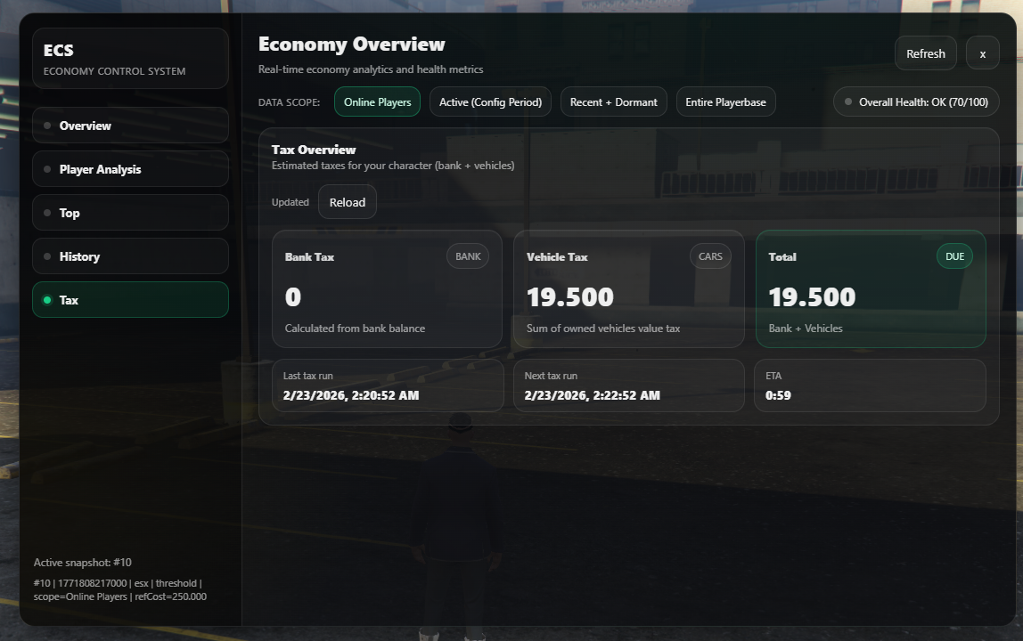
Task: Click 'Calculated from bank balance' text
Action: [355, 328]
